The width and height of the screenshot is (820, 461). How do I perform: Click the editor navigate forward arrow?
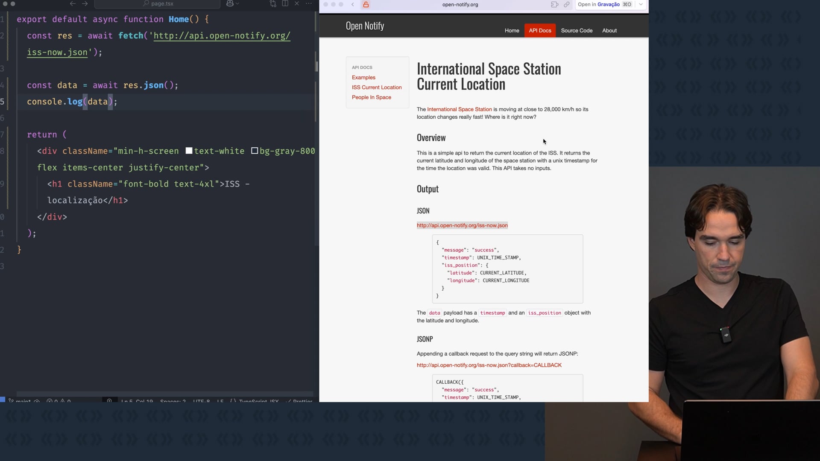click(85, 3)
